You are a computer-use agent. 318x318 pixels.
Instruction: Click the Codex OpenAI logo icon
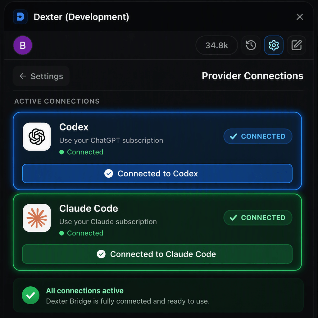pyautogui.click(x=37, y=137)
